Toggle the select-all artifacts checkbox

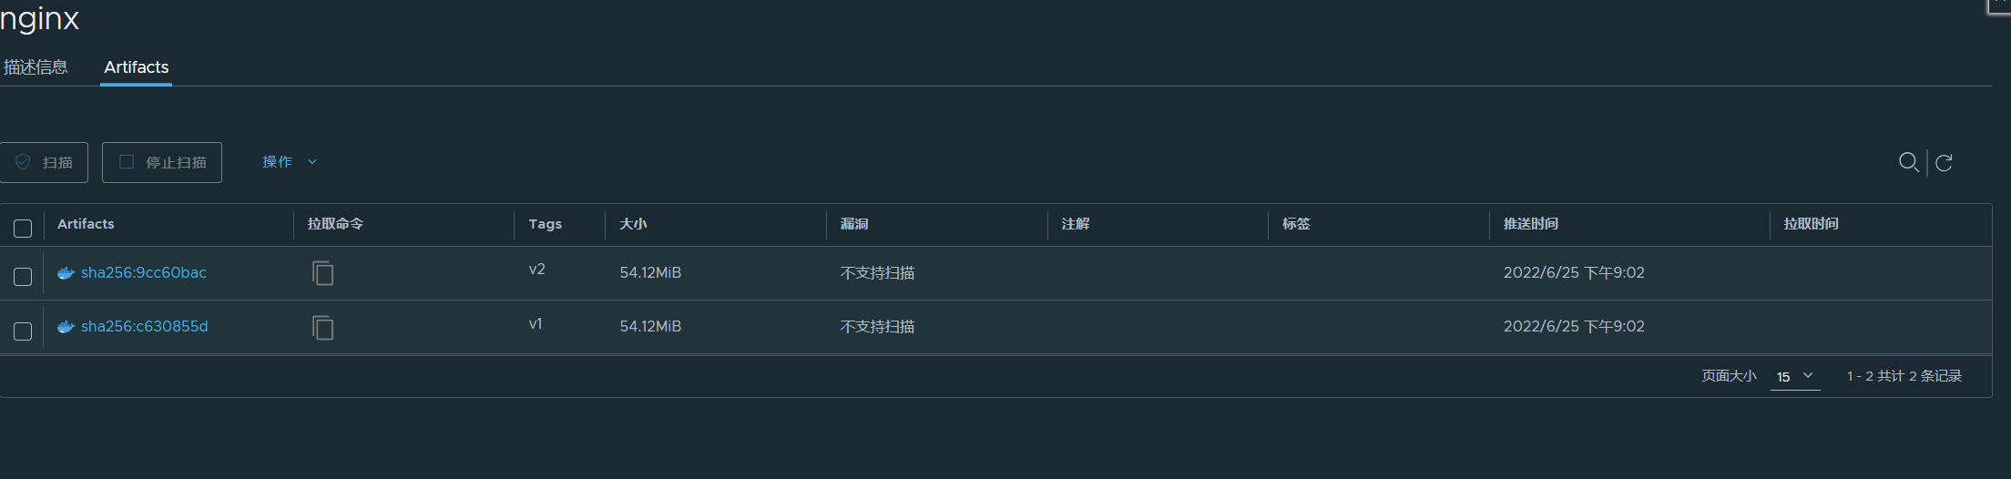tap(23, 228)
